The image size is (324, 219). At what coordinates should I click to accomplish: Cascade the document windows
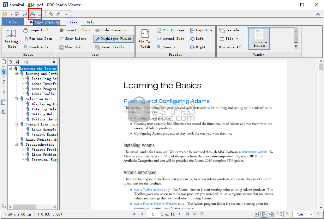click(x=229, y=30)
